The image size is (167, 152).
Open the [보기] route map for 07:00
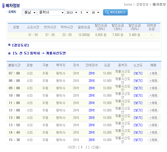tap(138, 73)
